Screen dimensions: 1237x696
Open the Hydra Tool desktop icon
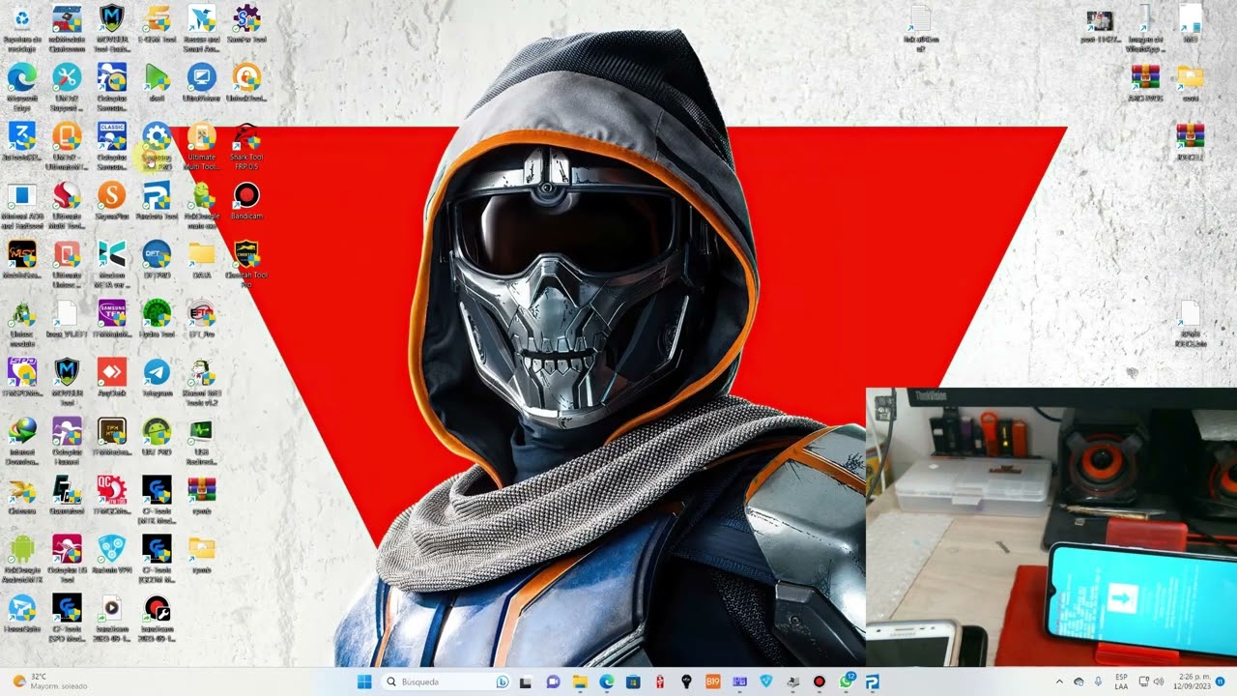click(157, 319)
